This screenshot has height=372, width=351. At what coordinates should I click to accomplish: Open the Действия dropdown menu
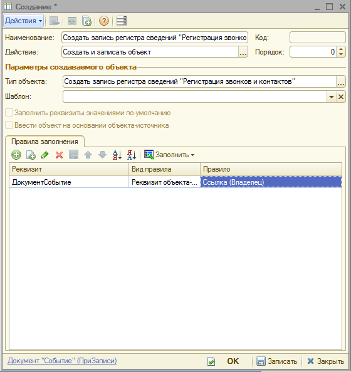23,21
